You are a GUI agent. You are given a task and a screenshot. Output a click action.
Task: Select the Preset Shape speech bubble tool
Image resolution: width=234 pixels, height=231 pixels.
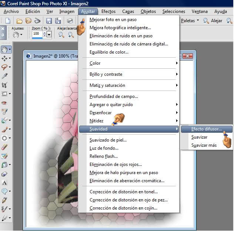(x=4, y=191)
